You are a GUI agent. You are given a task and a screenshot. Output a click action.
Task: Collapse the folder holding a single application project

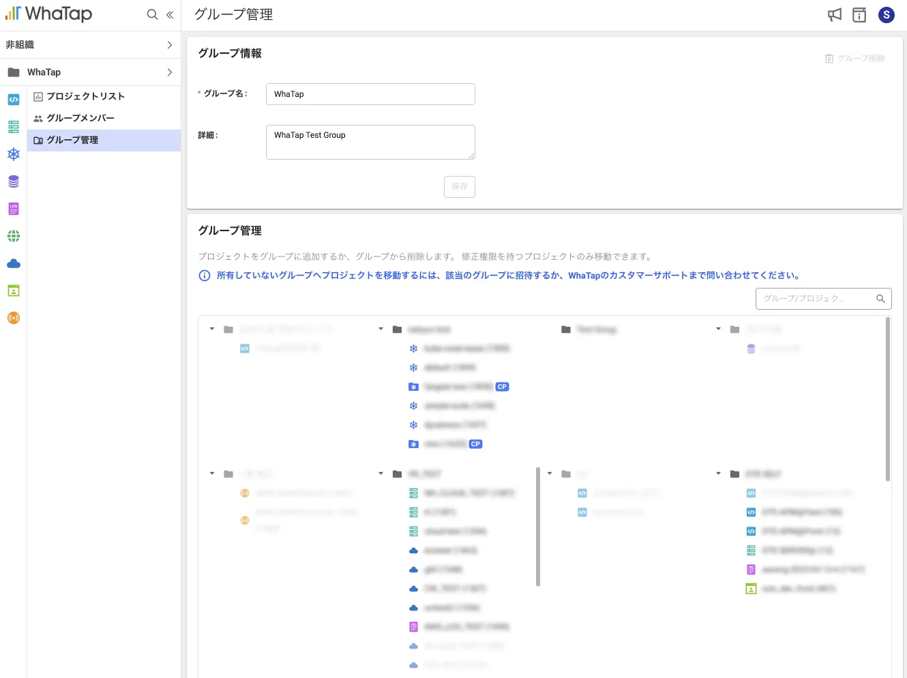212,329
